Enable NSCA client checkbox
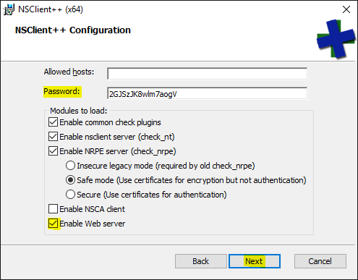 [x=53, y=209]
